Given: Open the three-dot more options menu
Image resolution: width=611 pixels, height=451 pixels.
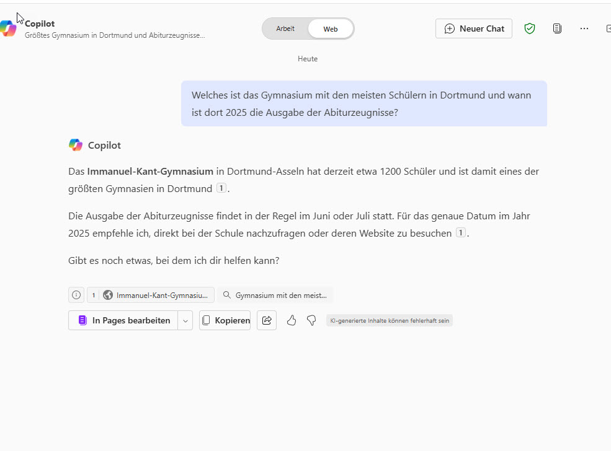Looking at the screenshot, I should click(584, 28).
